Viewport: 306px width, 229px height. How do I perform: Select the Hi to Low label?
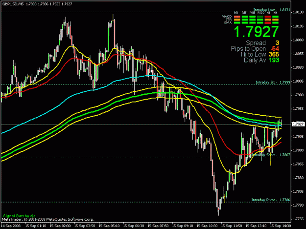pos(253,54)
